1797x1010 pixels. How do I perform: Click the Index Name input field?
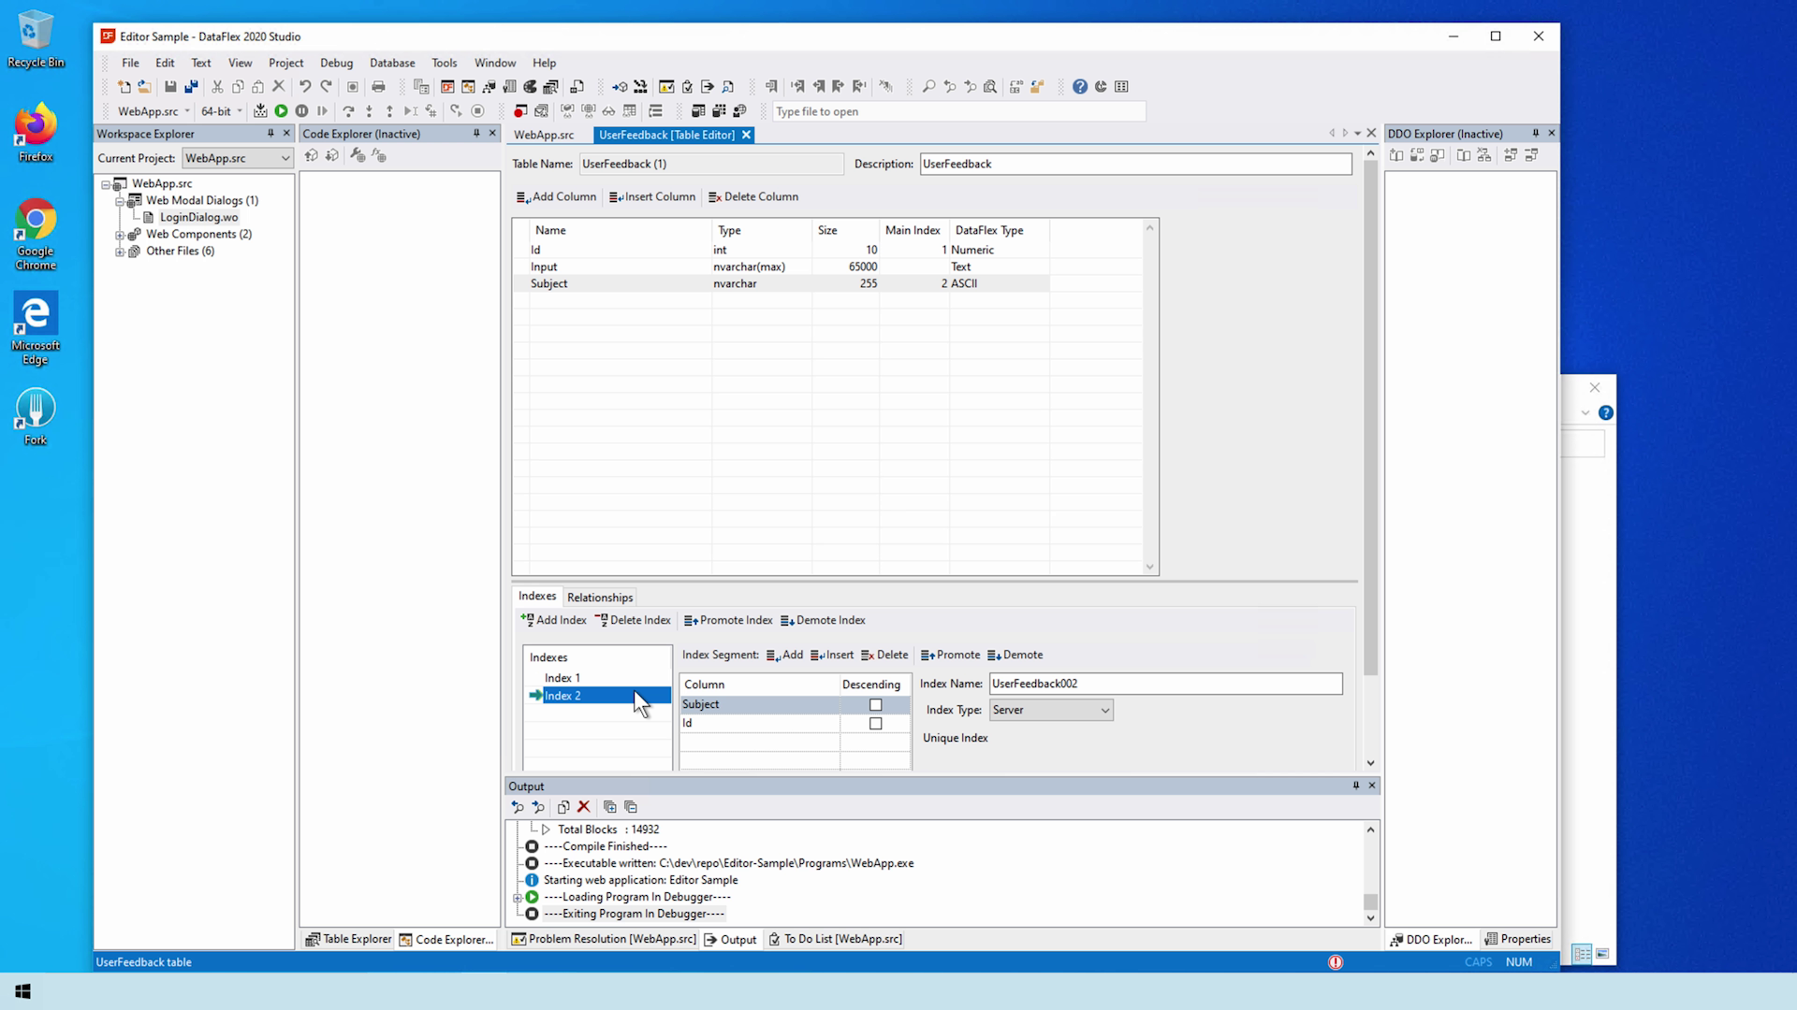point(1165,684)
